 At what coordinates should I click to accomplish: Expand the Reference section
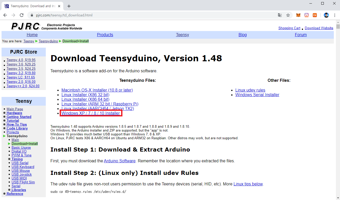click(x=4, y=194)
